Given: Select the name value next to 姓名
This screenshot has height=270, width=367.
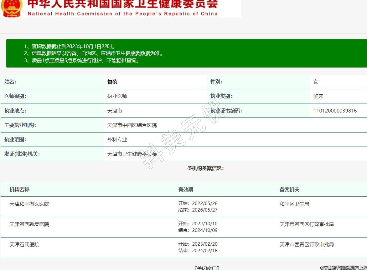Looking at the screenshot, I should click(112, 82).
